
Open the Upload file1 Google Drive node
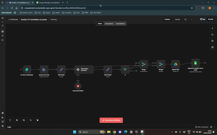pos(175,64)
